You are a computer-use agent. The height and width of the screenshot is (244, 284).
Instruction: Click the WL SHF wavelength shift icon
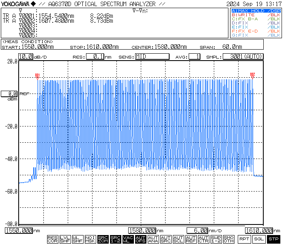click(x=77, y=239)
